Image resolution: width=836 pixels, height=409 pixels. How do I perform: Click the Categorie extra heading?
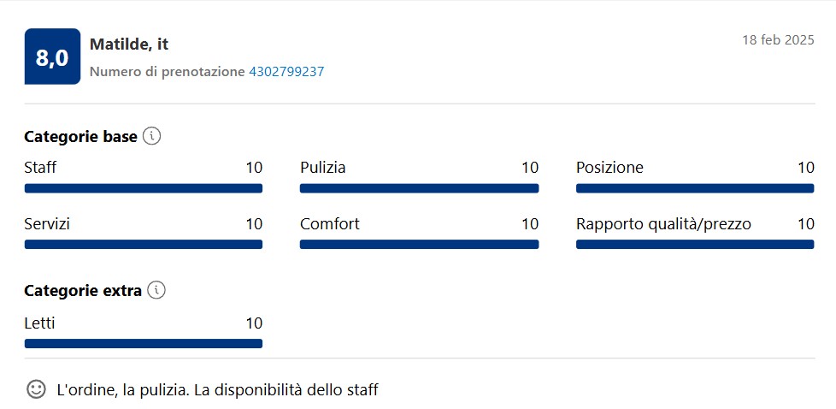83,290
